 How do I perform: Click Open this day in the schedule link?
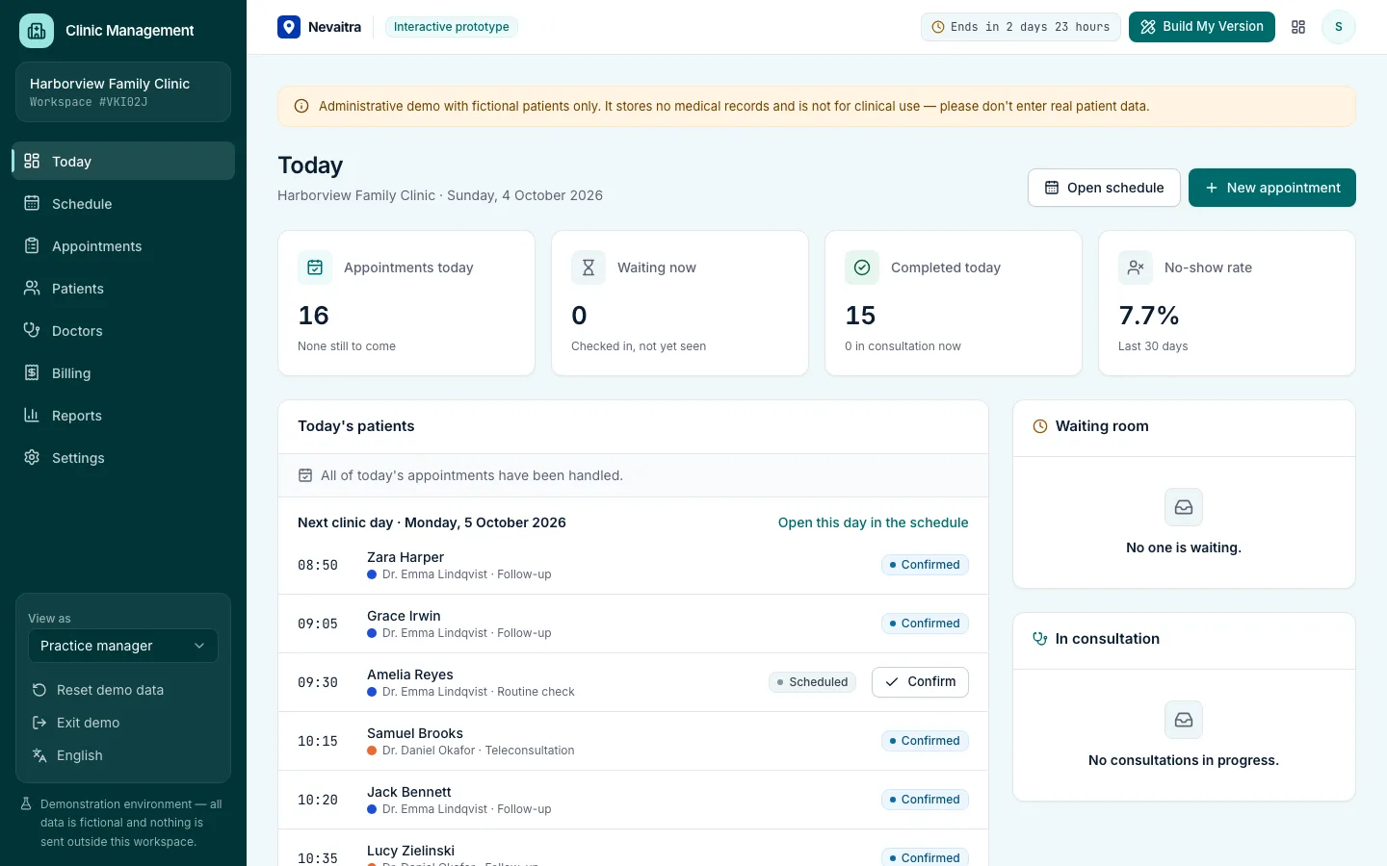point(874,522)
